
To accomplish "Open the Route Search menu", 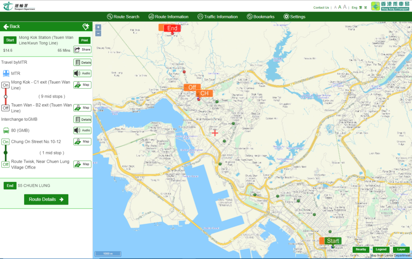I will click(123, 17).
